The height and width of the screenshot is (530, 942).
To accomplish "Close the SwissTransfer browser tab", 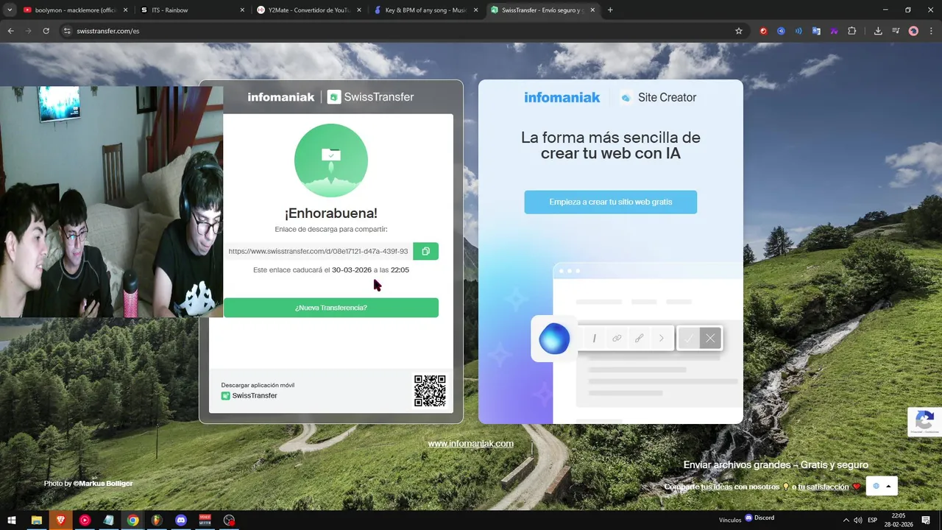I will (x=592, y=10).
